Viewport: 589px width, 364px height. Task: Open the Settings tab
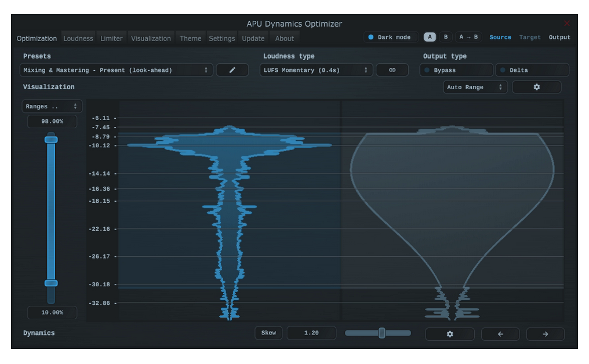(x=221, y=38)
